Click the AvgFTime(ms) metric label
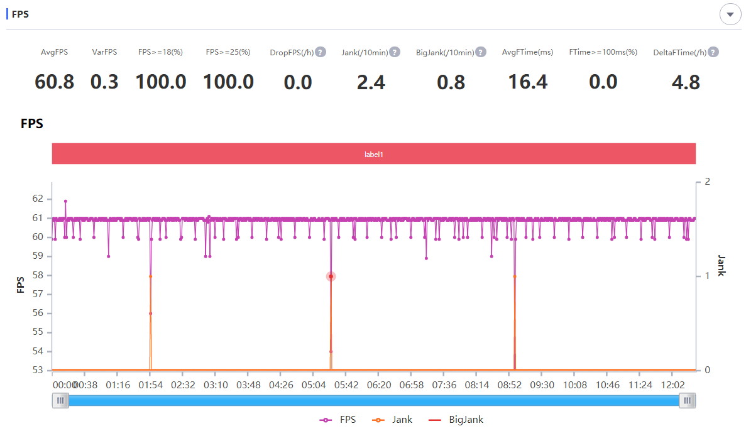This screenshot has height=431, width=746. point(528,52)
